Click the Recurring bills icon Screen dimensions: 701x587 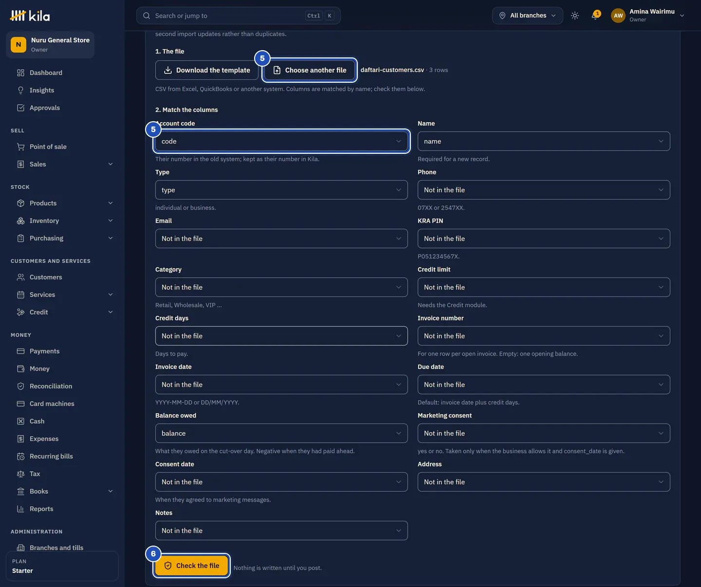[20, 457]
